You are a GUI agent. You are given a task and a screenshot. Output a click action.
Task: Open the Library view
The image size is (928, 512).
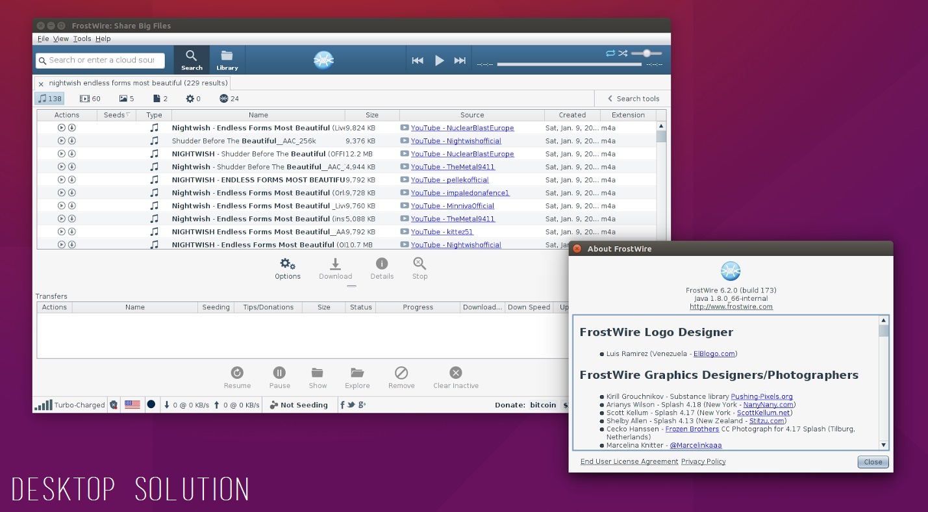pyautogui.click(x=227, y=59)
